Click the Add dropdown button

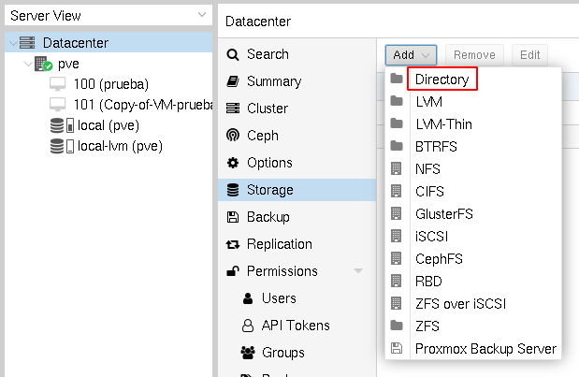(411, 55)
